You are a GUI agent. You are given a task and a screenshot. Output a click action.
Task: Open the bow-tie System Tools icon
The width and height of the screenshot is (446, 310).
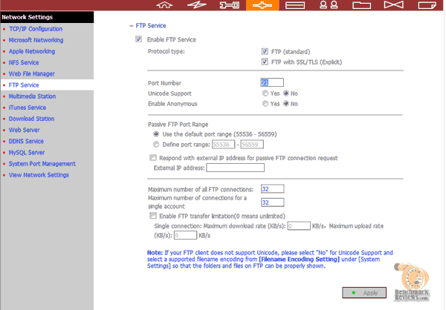[394, 5]
